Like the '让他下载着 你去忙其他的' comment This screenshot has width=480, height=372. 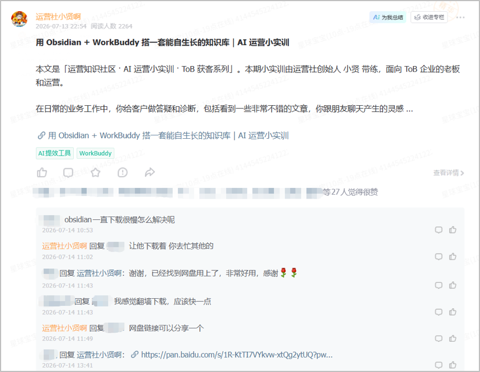coord(453,257)
